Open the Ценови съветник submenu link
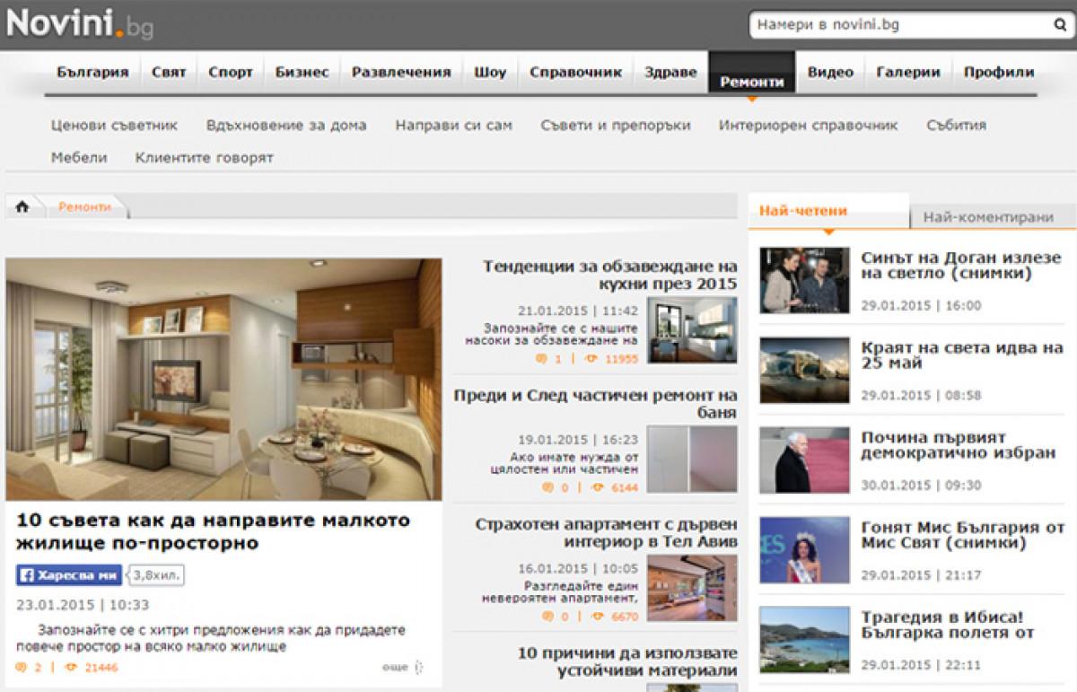The height and width of the screenshot is (692, 1077). [x=114, y=126]
